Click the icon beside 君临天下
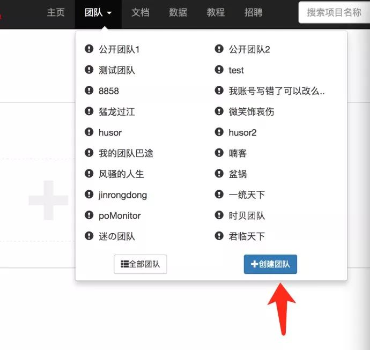 219,236
